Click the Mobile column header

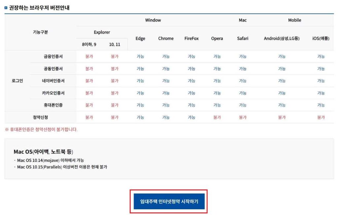click(x=294, y=20)
